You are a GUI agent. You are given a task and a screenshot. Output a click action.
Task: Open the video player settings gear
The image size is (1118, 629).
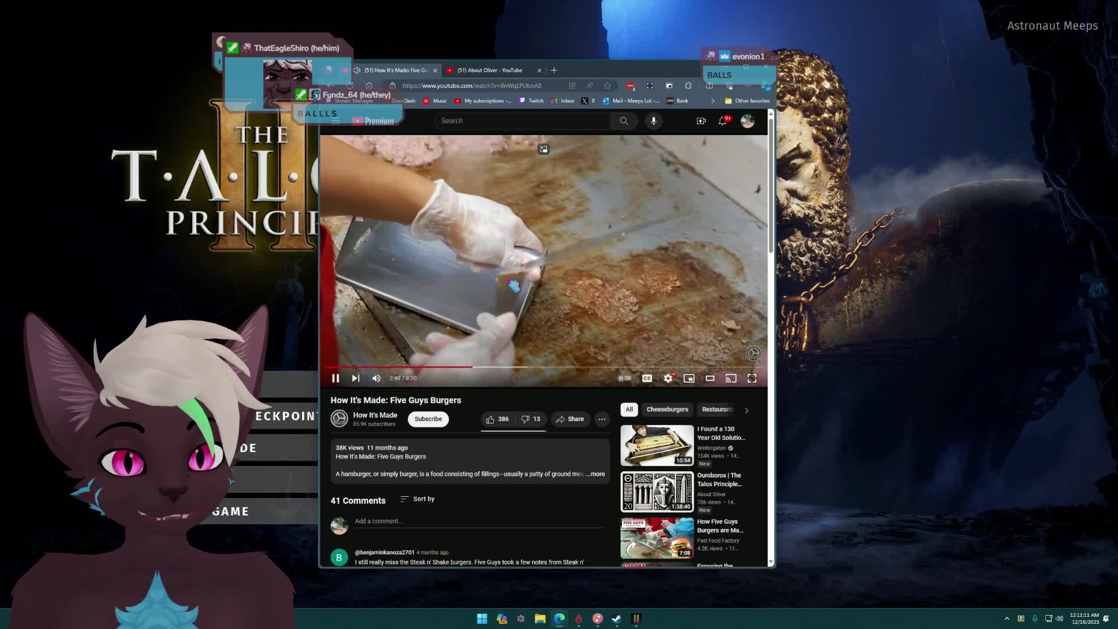(668, 378)
